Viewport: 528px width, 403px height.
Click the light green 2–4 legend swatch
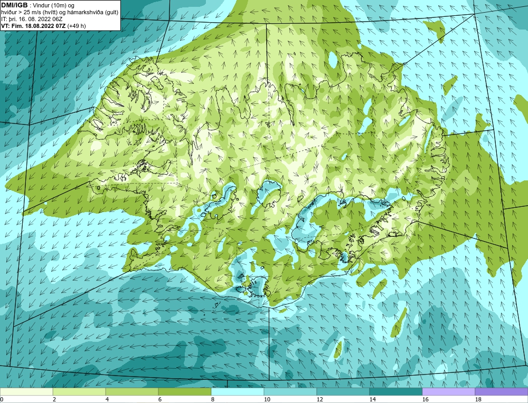coord(79,391)
